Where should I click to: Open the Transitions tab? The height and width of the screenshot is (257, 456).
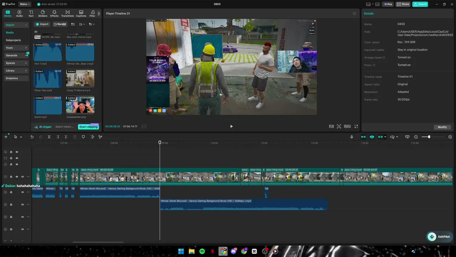pyautogui.click(x=67, y=14)
